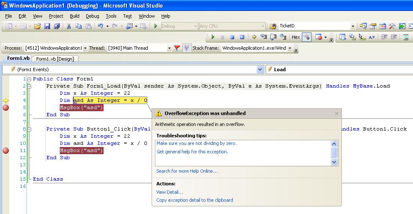Click 'Copy exception detail to the clipboard'
Screen dimensions: 413x214
tap(195, 200)
